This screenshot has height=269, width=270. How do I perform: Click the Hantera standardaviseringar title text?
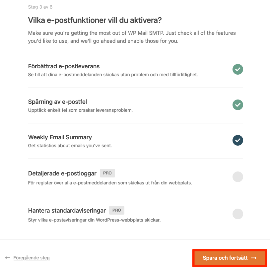click(x=67, y=211)
